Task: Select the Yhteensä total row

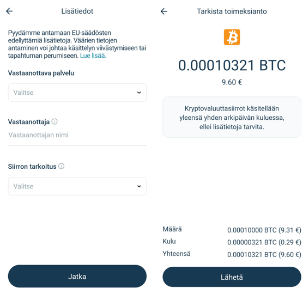Action: (232, 254)
